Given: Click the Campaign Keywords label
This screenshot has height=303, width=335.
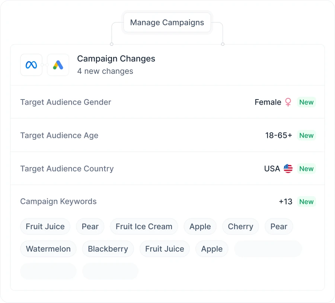Looking at the screenshot, I should pyautogui.click(x=58, y=202).
